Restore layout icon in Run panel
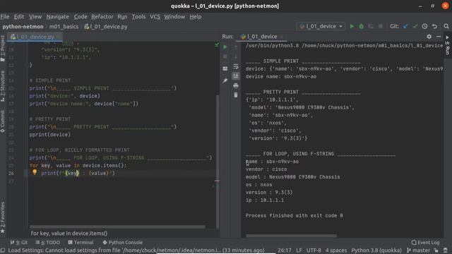 tap(225, 68)
